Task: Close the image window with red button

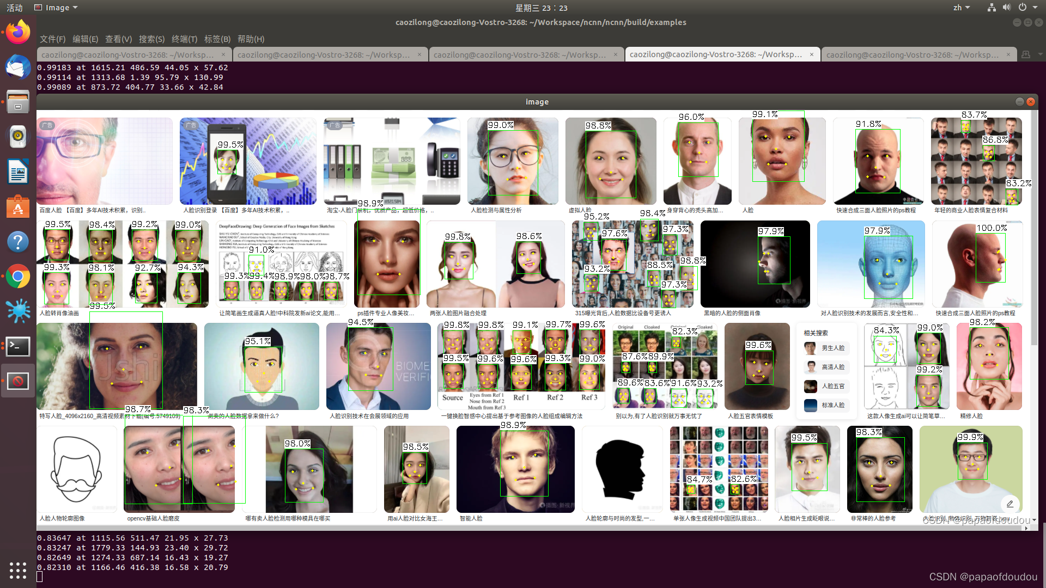Action: point(1030,102)
